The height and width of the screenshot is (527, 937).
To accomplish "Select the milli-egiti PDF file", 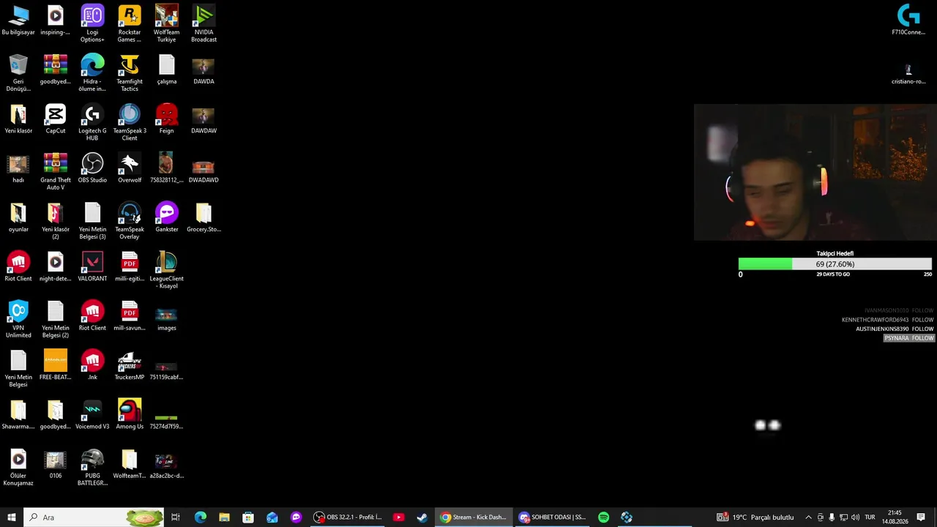I will point(130,266).
